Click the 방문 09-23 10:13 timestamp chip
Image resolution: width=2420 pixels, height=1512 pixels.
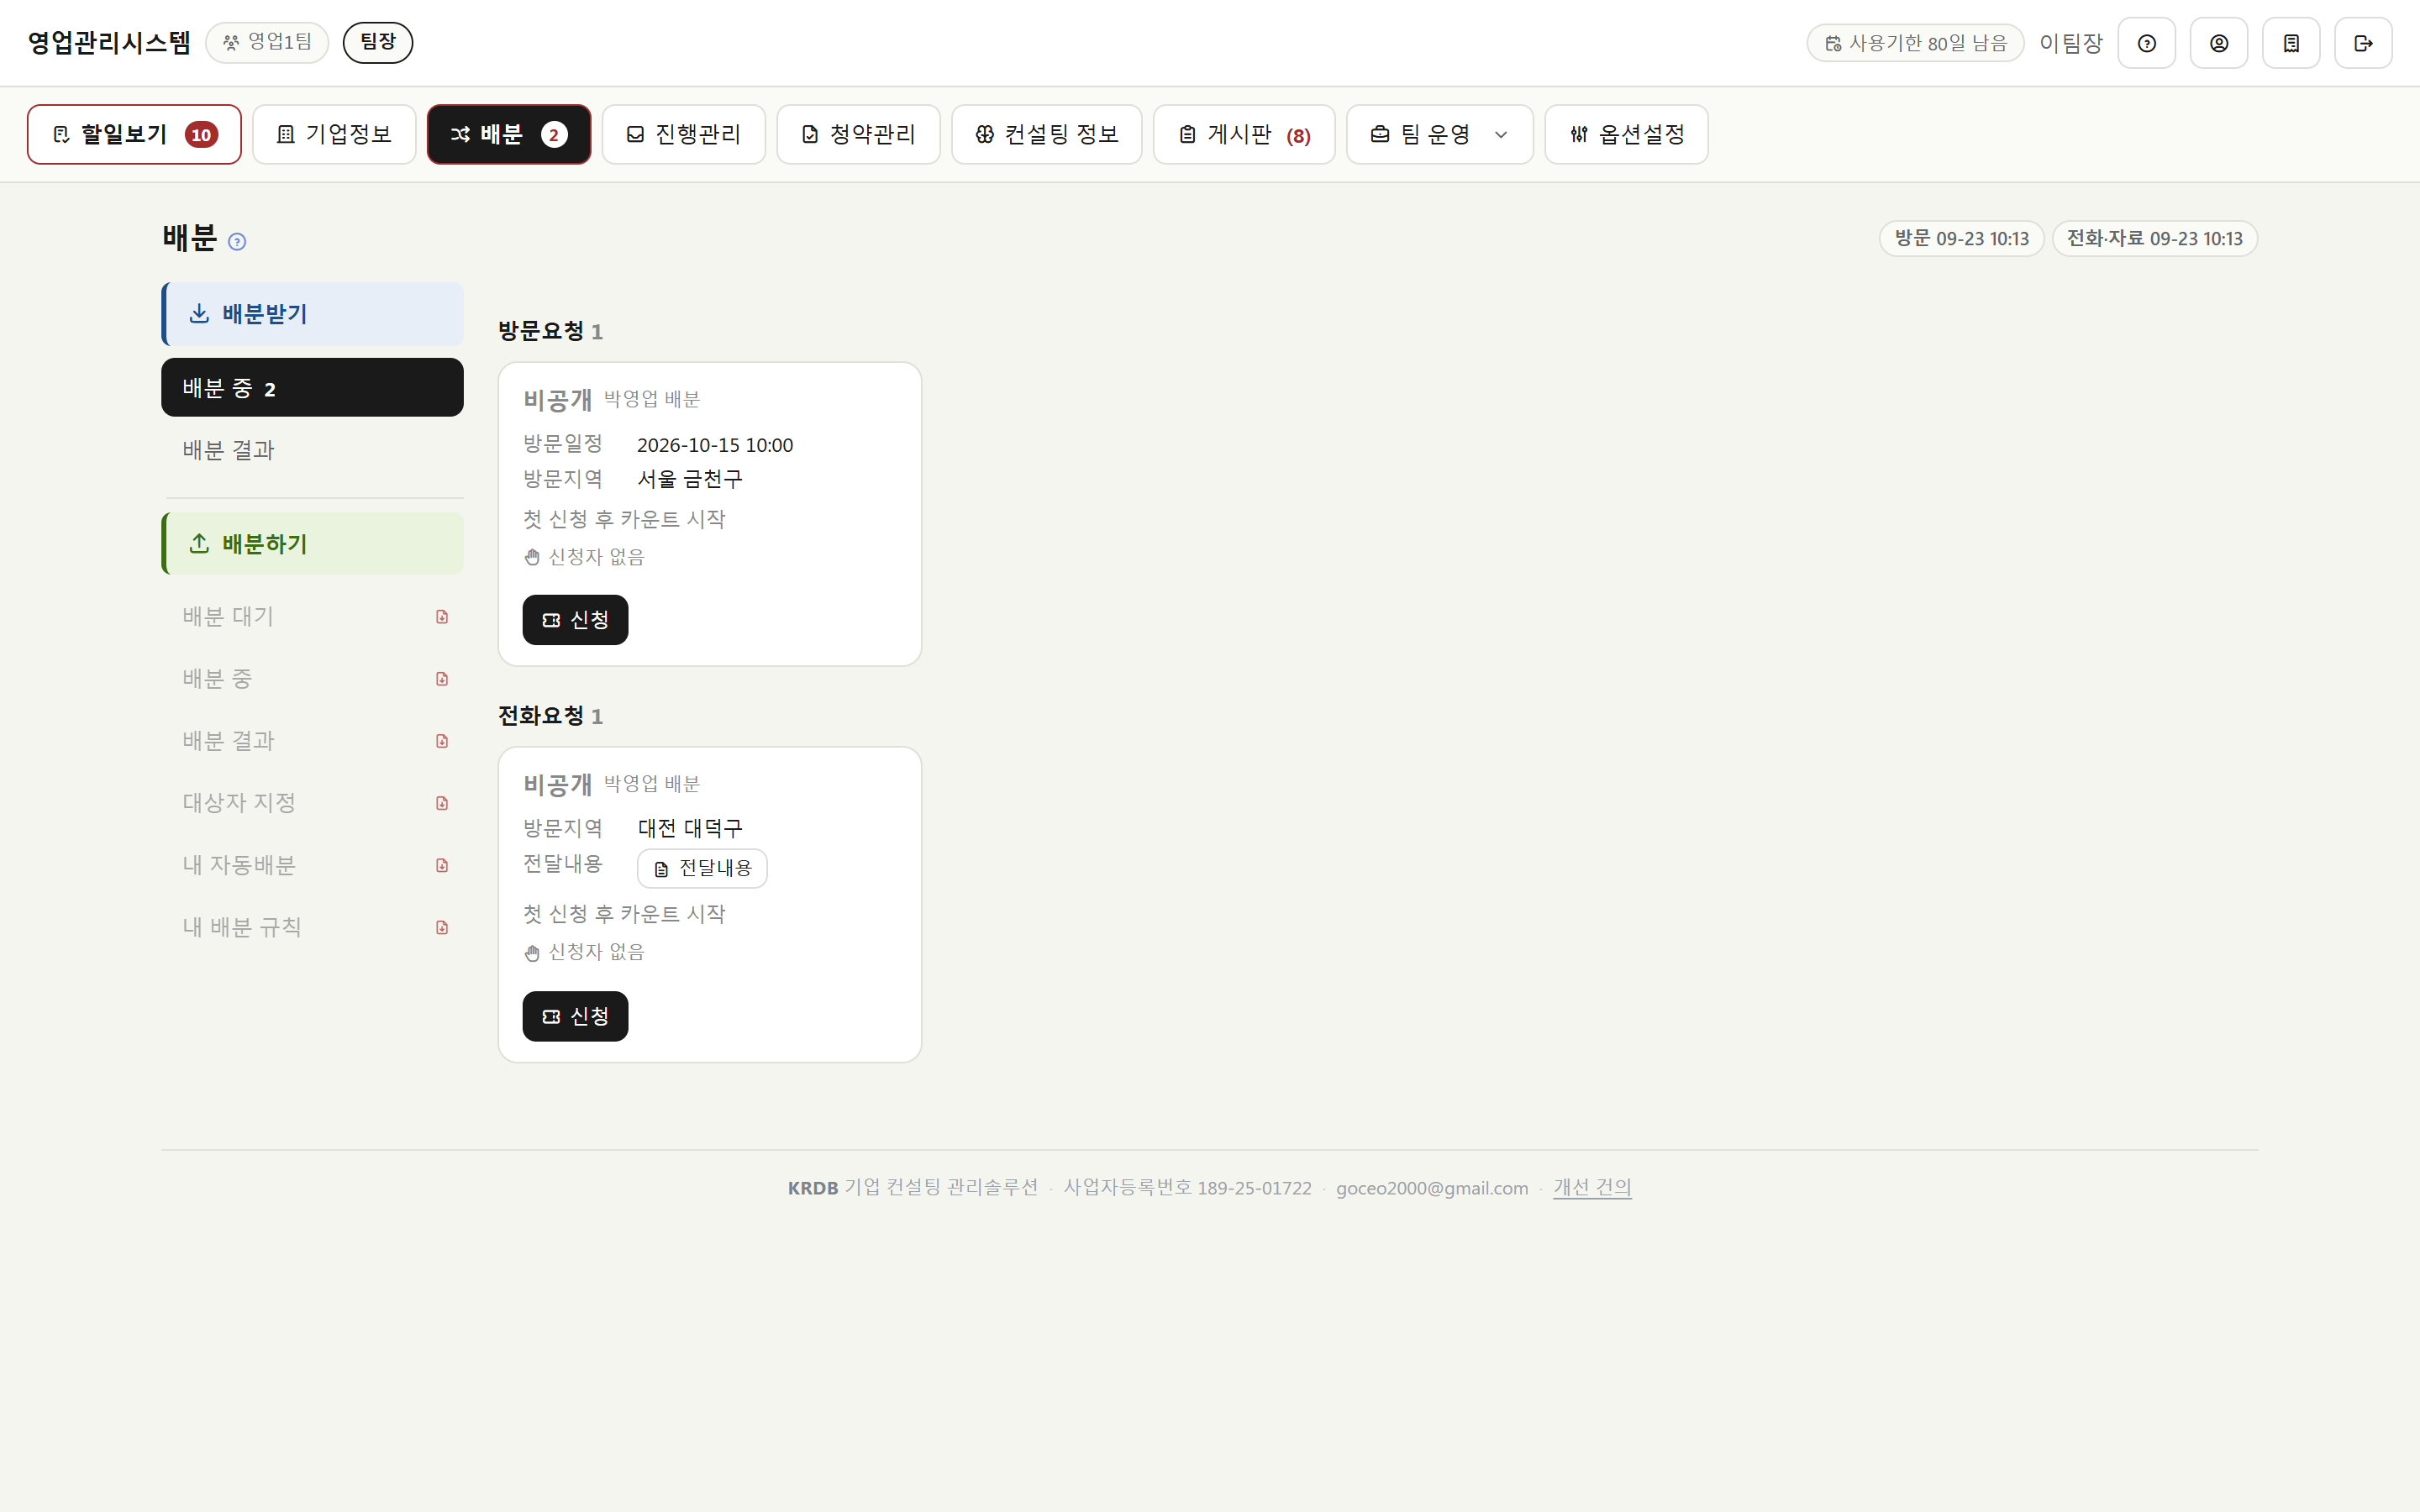[x=1961, y=238]
